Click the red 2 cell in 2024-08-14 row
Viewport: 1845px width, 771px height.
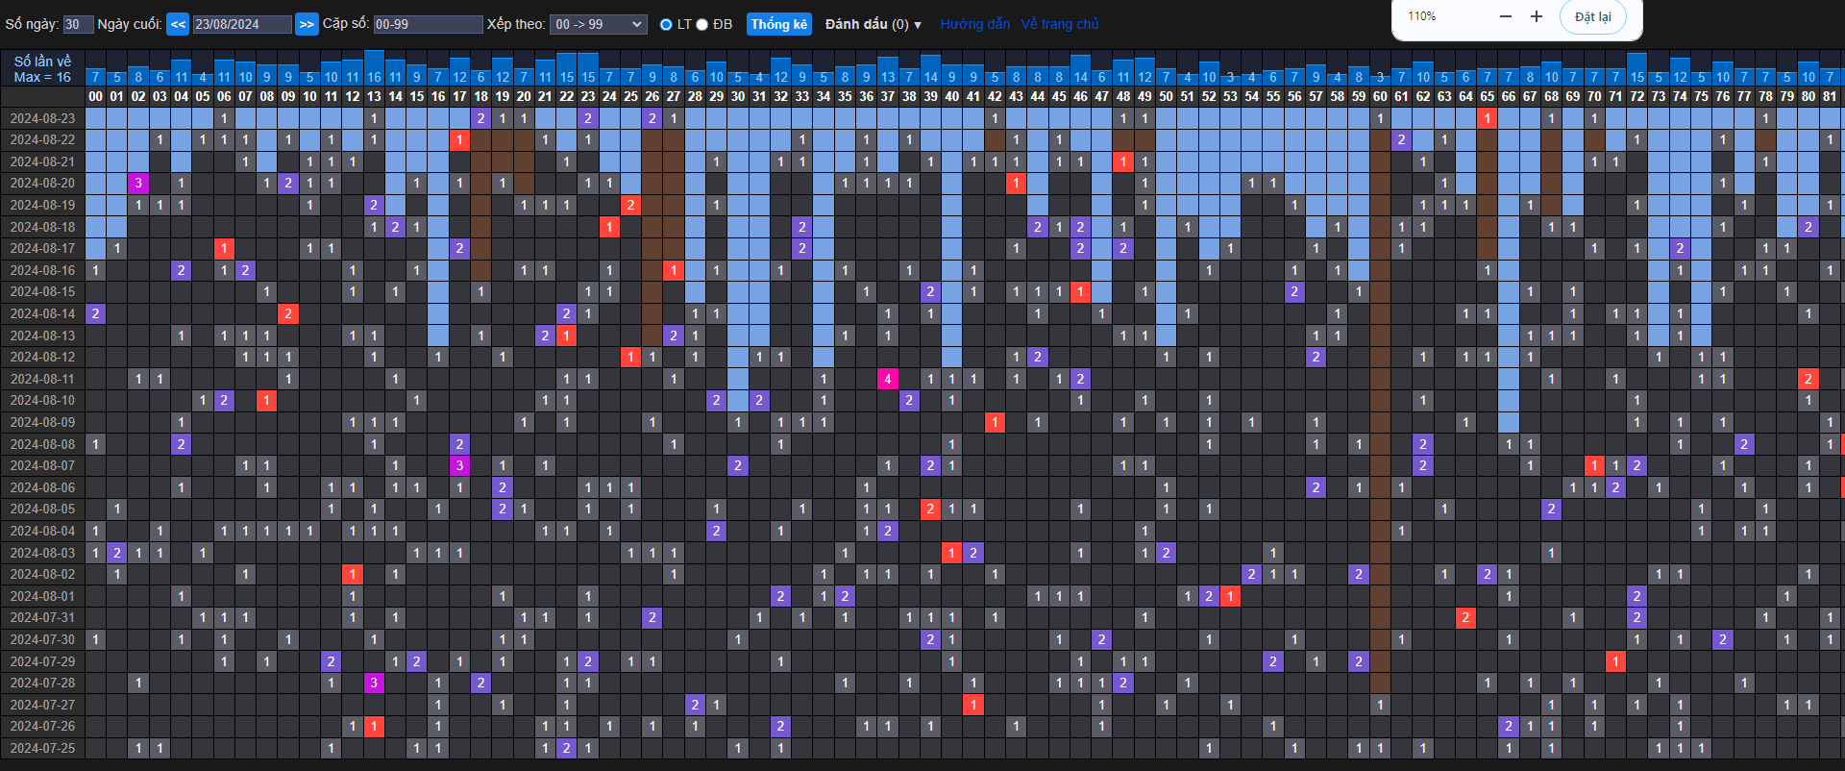click(288, 313)
